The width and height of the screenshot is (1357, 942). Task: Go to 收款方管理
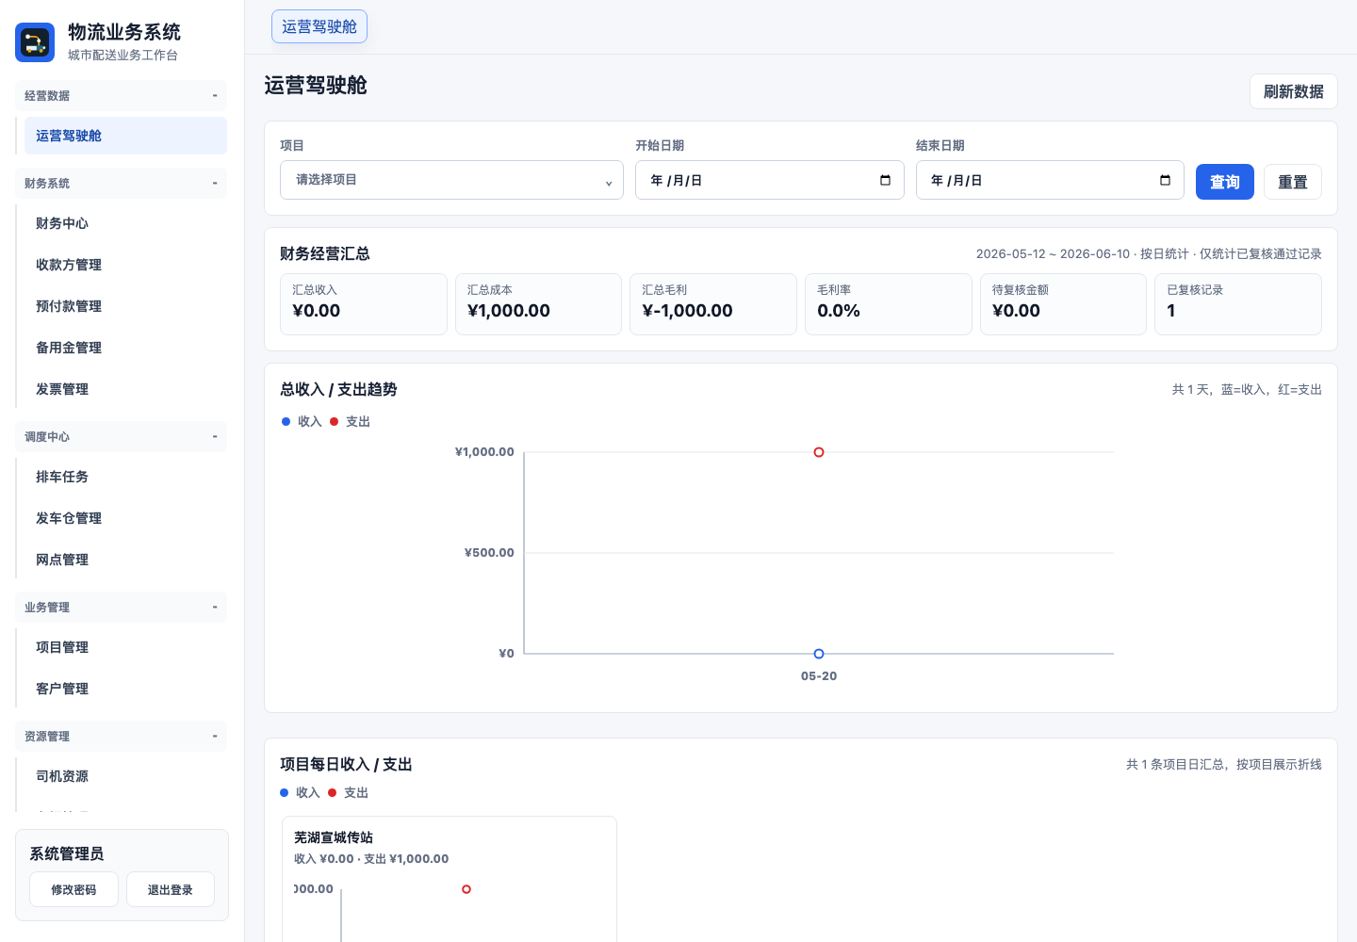125,265
